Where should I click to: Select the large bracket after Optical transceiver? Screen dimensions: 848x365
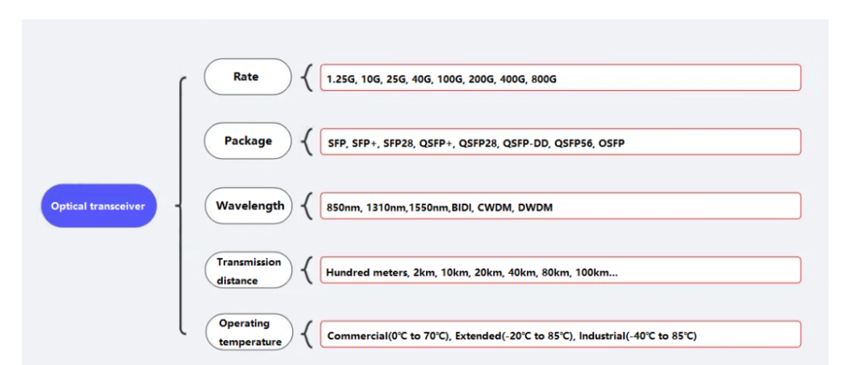181,205
